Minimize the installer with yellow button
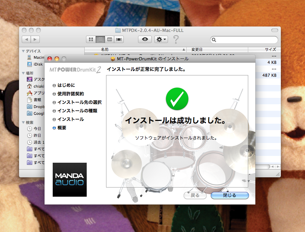Screen dimensions: 305x232 [x=57, y=59]
